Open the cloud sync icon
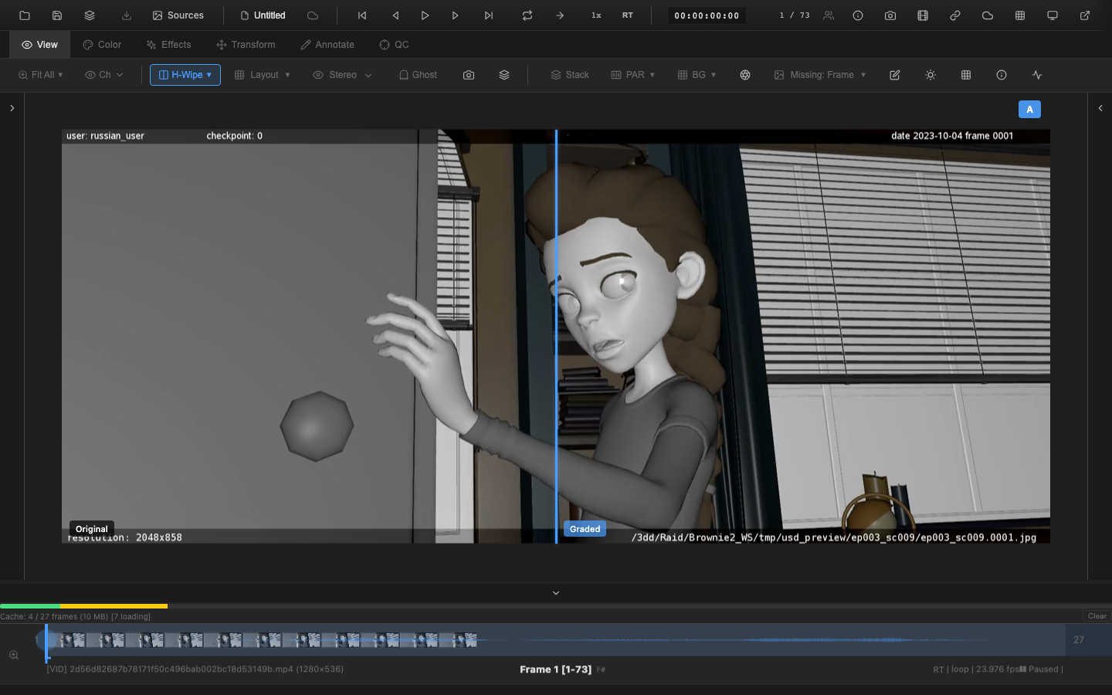The width and height of the screenshot is (1112, 695). tap(987, 15)
